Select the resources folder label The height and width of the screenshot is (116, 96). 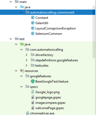(31, 71)
